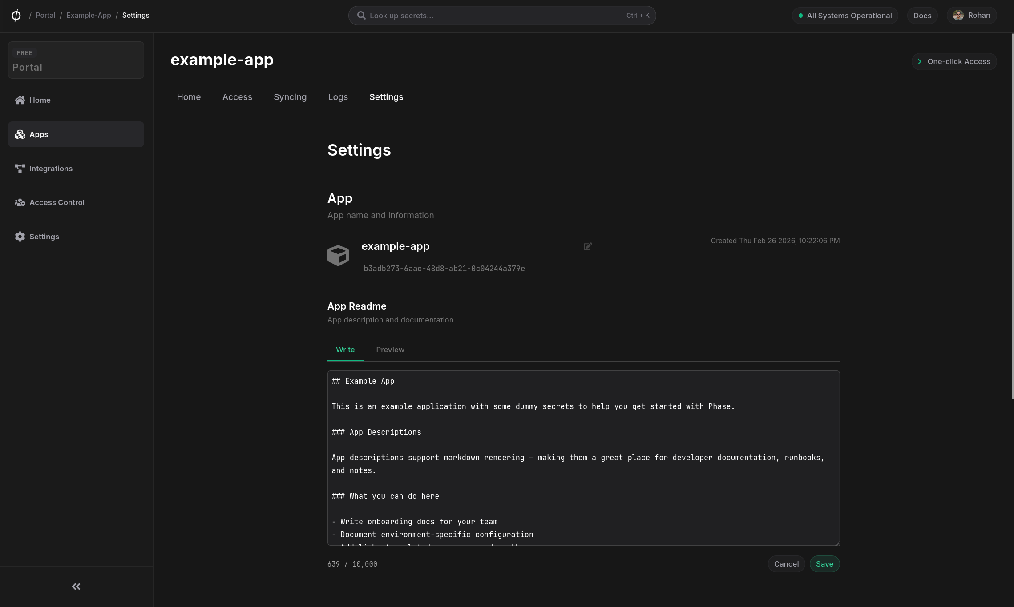Switch to the Preview tab
This screenshot has height=607, width=1014.
(x=390, y=350)
